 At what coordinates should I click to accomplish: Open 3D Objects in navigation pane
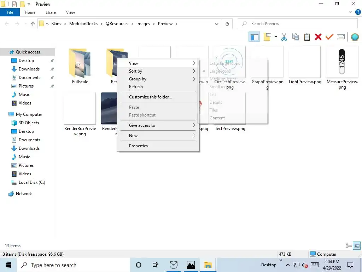click(29, 123)
